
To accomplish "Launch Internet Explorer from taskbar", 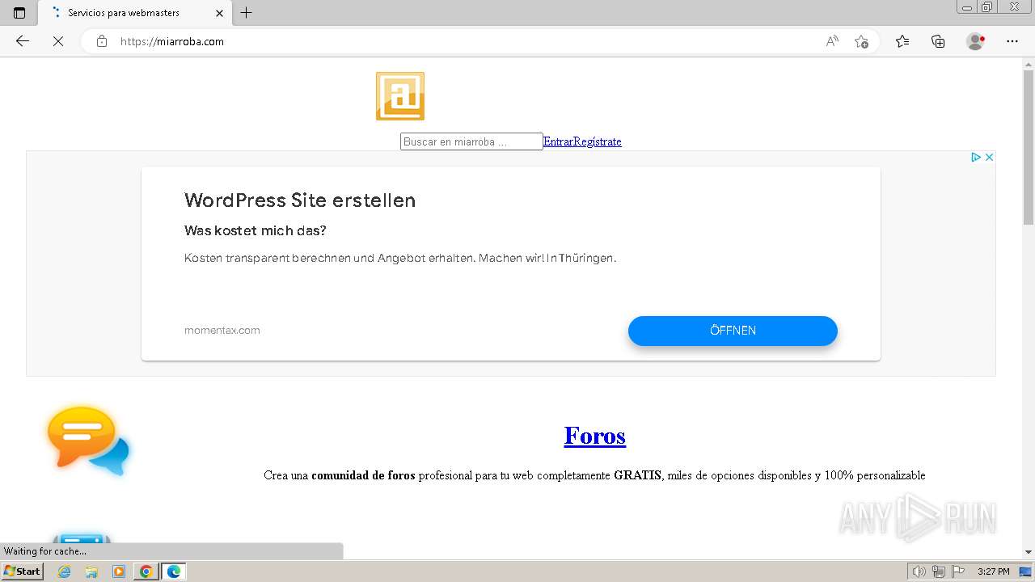I will tap(65, 571).
